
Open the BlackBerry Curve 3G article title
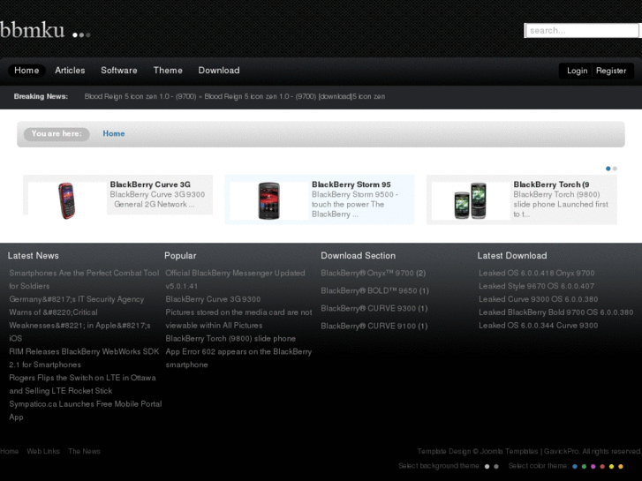(x=150, y=184)
